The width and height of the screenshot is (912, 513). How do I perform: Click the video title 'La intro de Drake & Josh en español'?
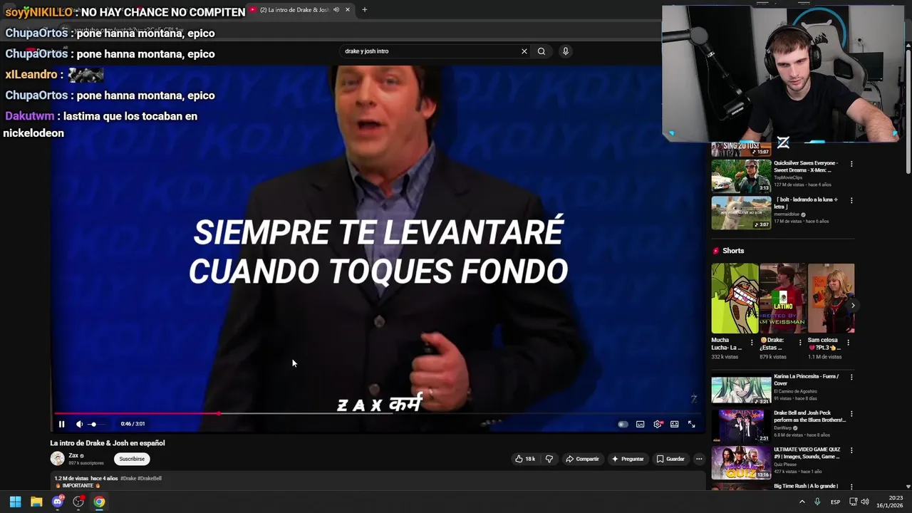pyautogui.click(x=107, y=443)
